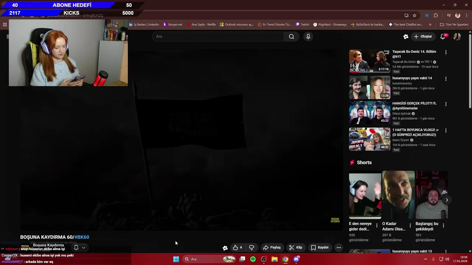Open the YouTube account avatar menu

tap(457, 36)
